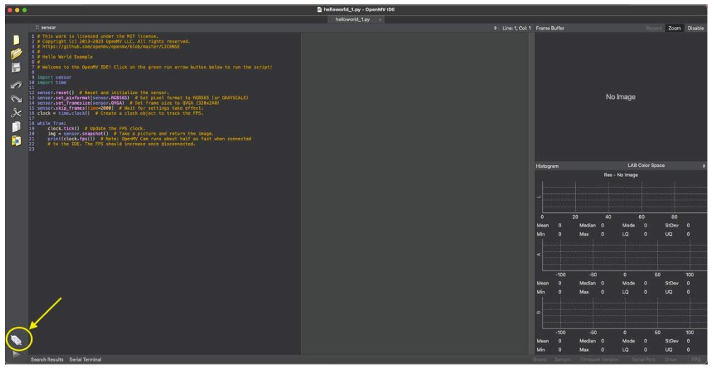
Task: Click the B channel histogram graph
Action: click(624, 313)
